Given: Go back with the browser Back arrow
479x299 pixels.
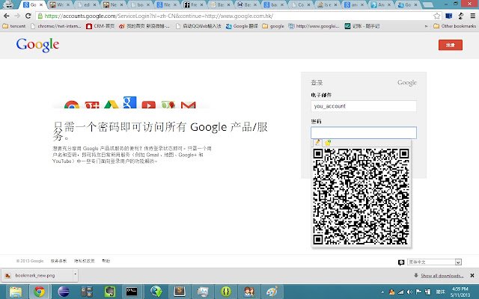Looking at the screenshot, I should tap(7, 16).
